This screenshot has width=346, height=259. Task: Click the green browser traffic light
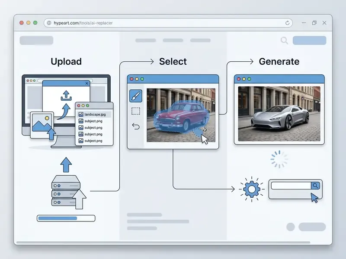(x=35, y=23)
